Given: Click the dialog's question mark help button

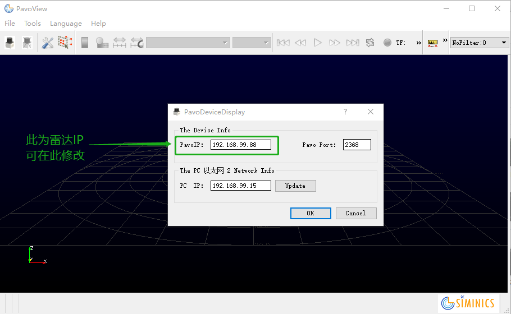Looking at the screenshot, I should coord(345,112).
